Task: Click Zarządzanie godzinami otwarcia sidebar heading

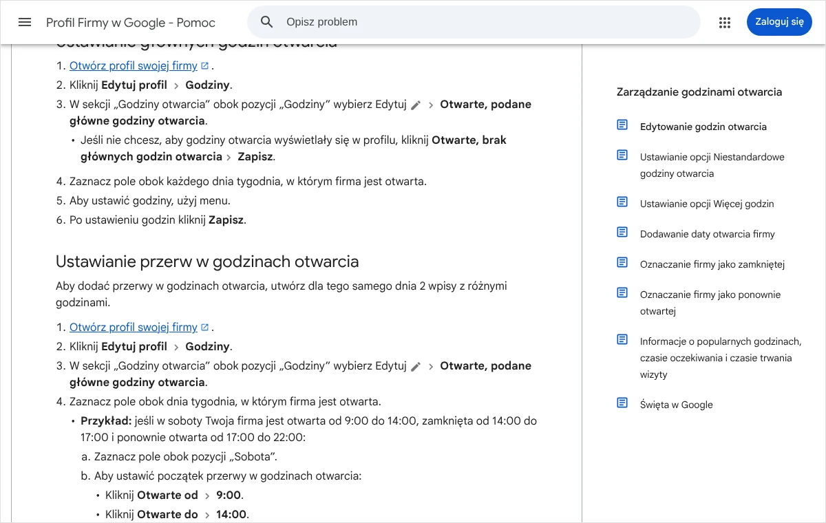Action: click(x=699, y=92)
